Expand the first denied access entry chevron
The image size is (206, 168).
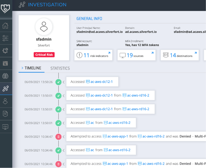[x=63, y=137]
